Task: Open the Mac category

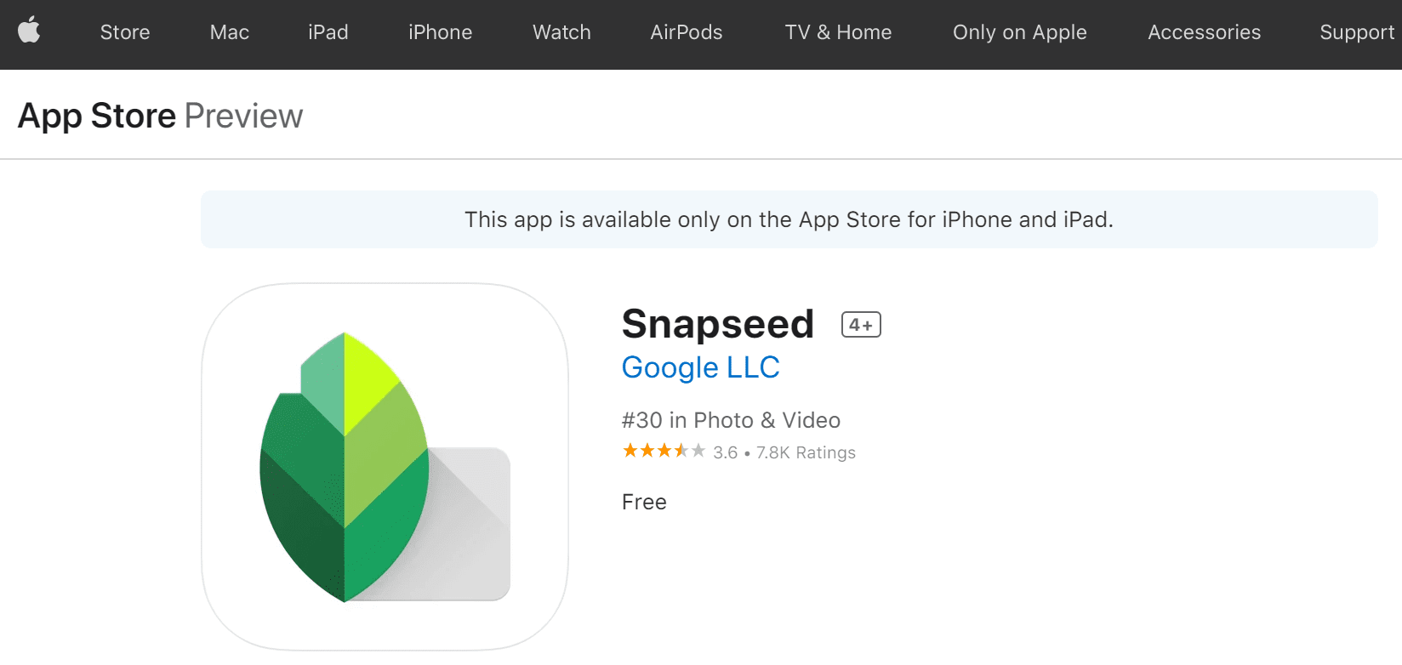Action: [x=228, y=33]
